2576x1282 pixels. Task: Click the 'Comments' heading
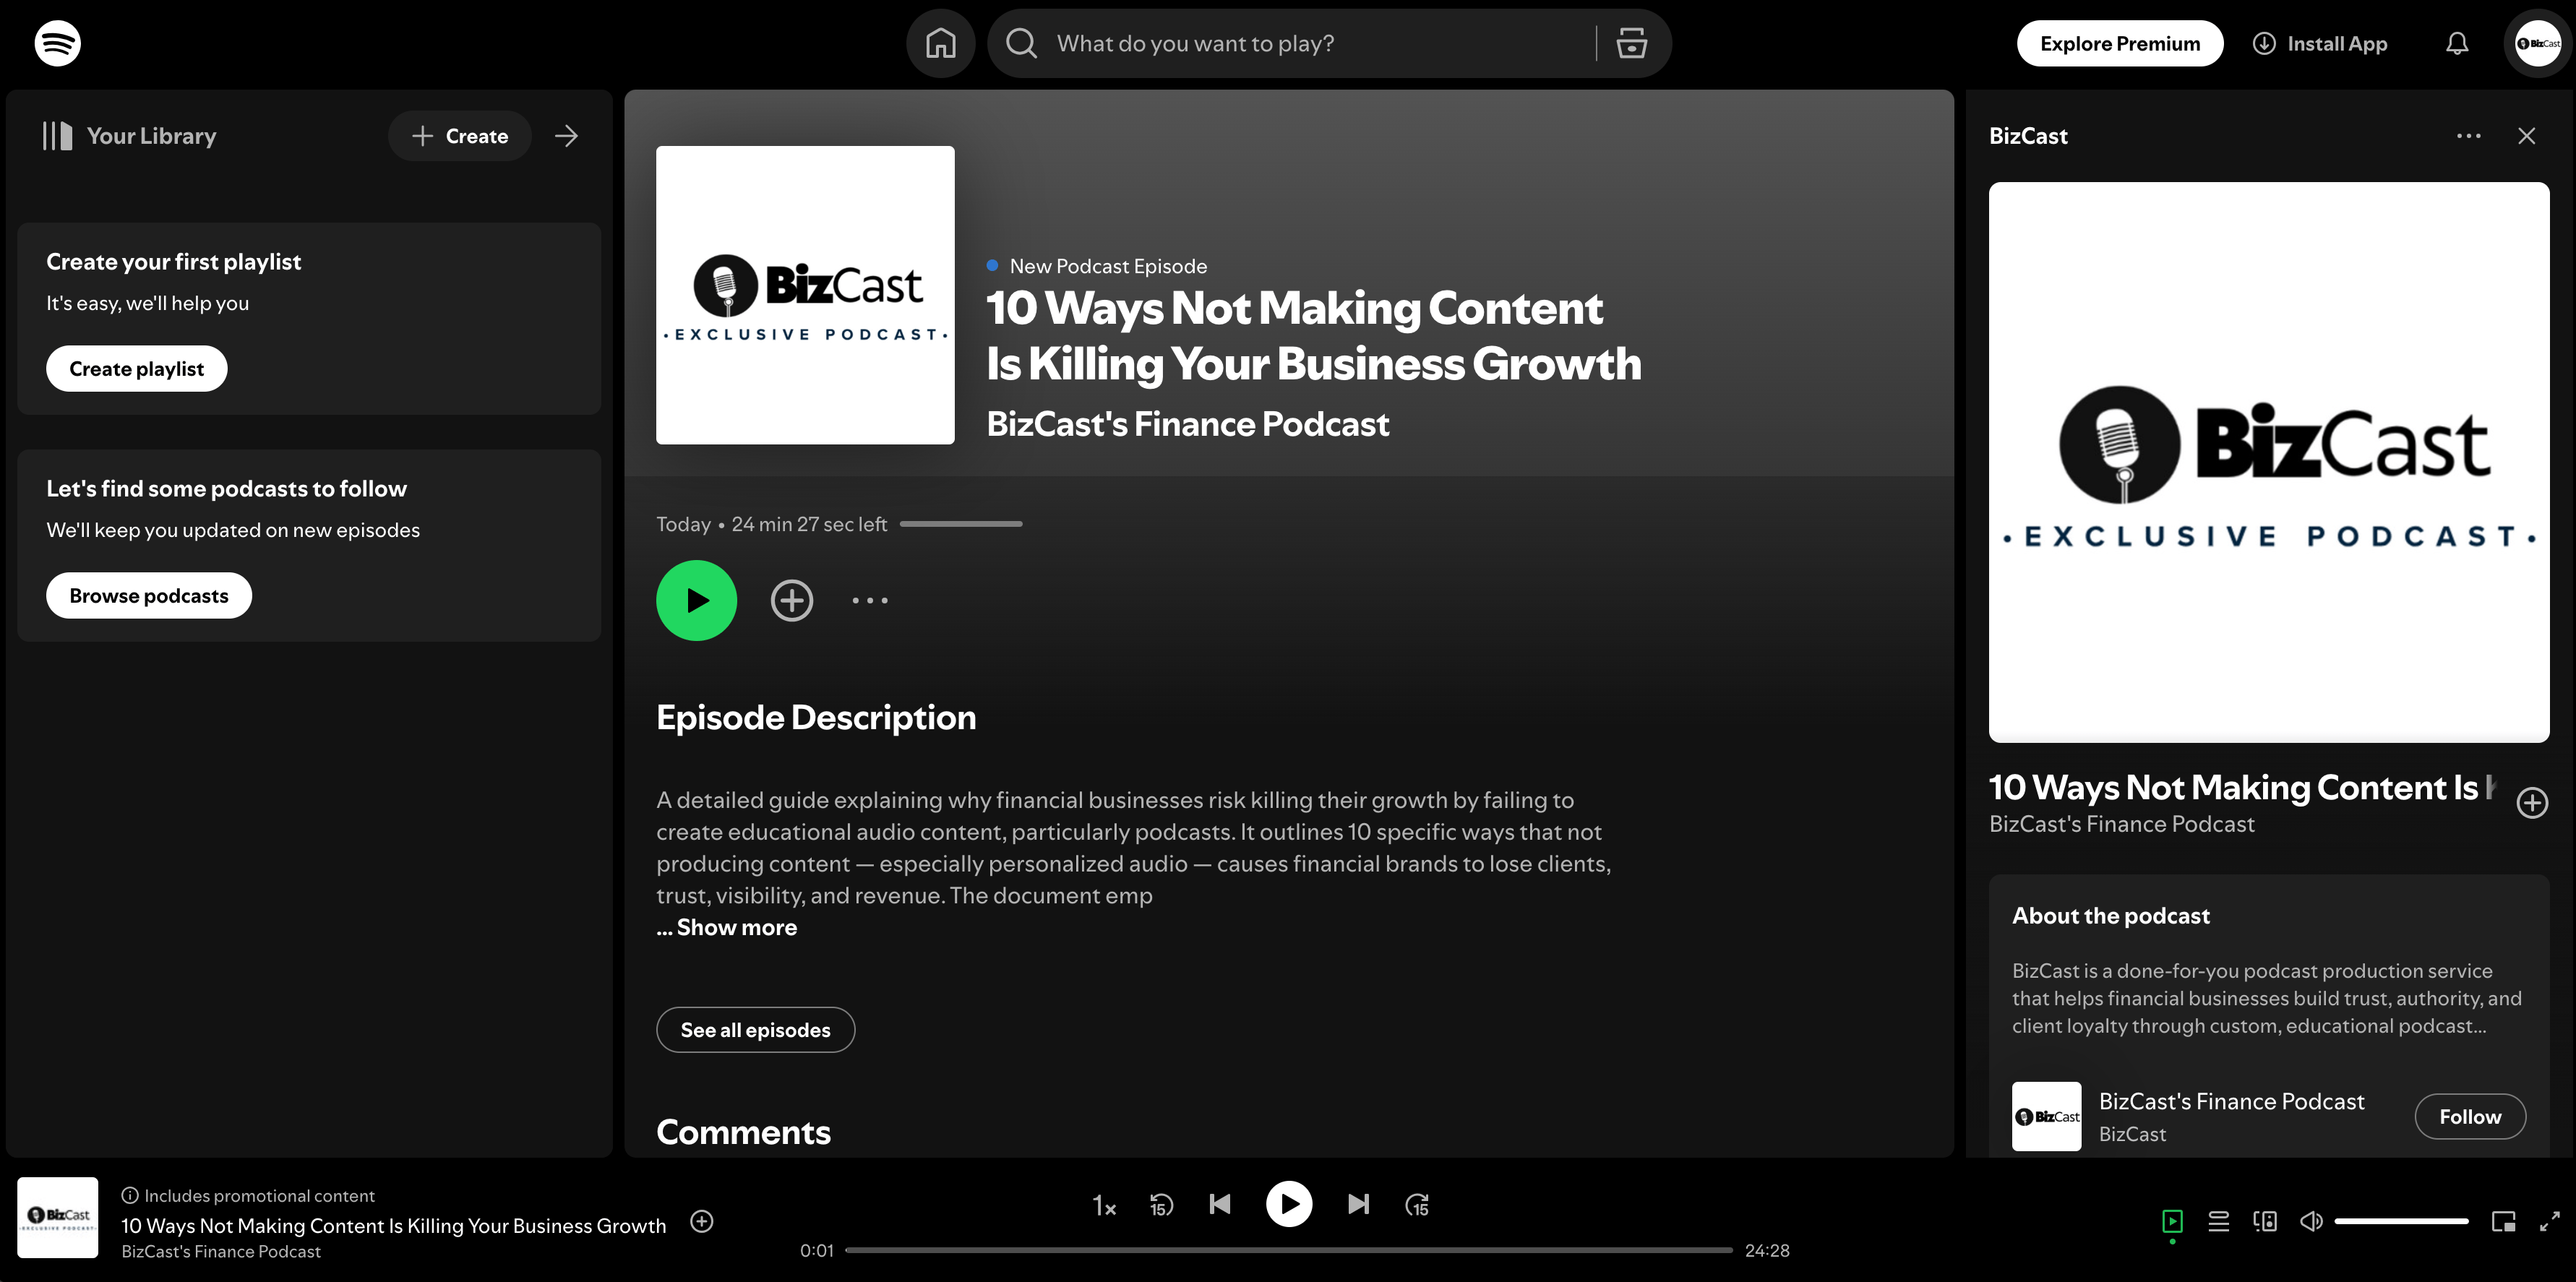click(x=743, y=1132)
